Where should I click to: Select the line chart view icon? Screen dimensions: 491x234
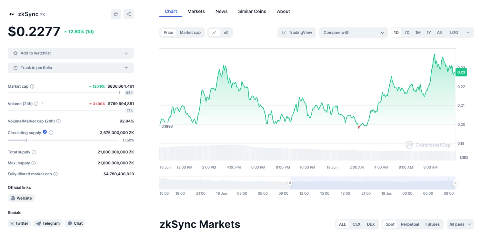coord(214,33)
